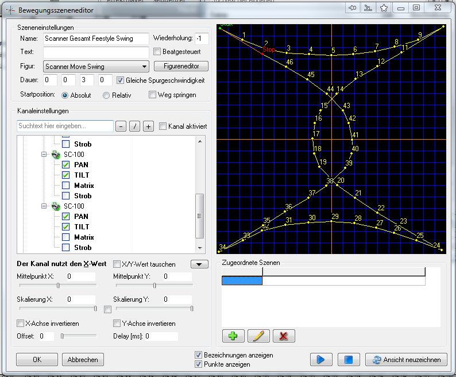Screen dimensions: 456x377
Task: Collapse the lower SC-100 tree node
Action: pos(44,206)
